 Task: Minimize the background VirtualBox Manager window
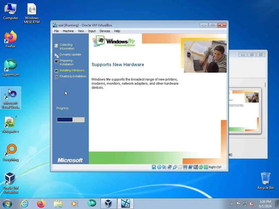[x=243, y=54]
